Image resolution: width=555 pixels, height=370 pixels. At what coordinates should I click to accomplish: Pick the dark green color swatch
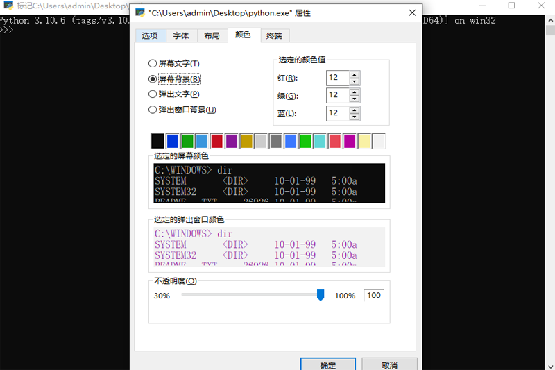tap(187, 141)
